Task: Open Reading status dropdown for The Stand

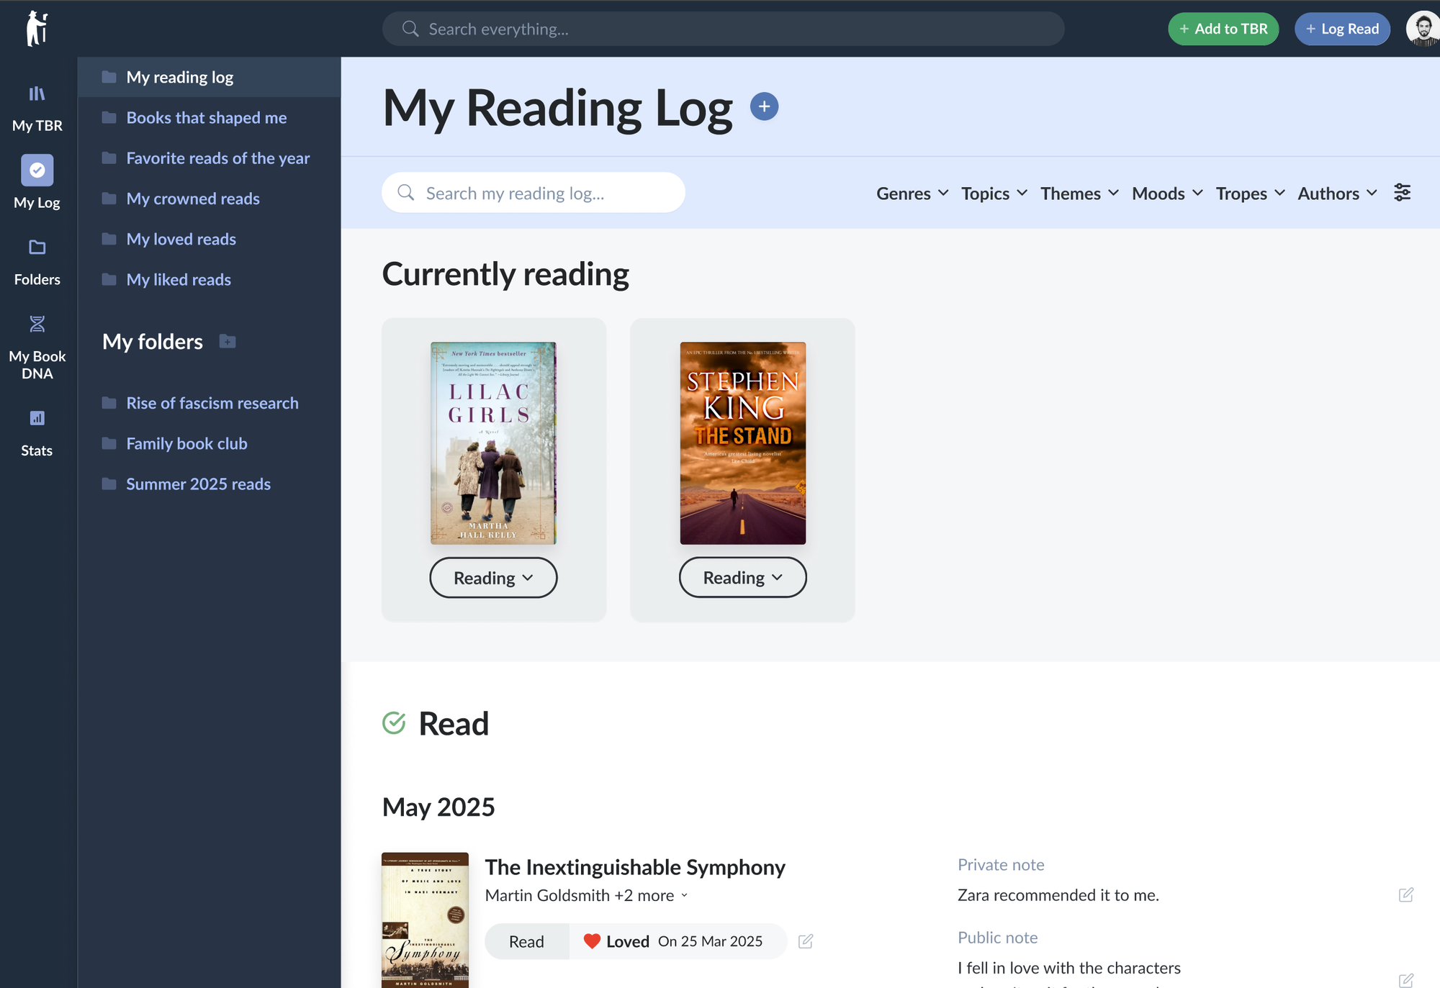Action: [742, 577]
